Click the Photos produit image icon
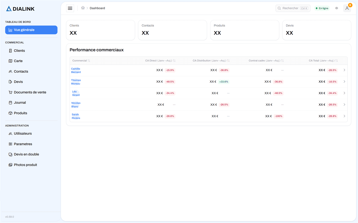The height and width of the screenshot is (223, 358). (x=10, y=165)
